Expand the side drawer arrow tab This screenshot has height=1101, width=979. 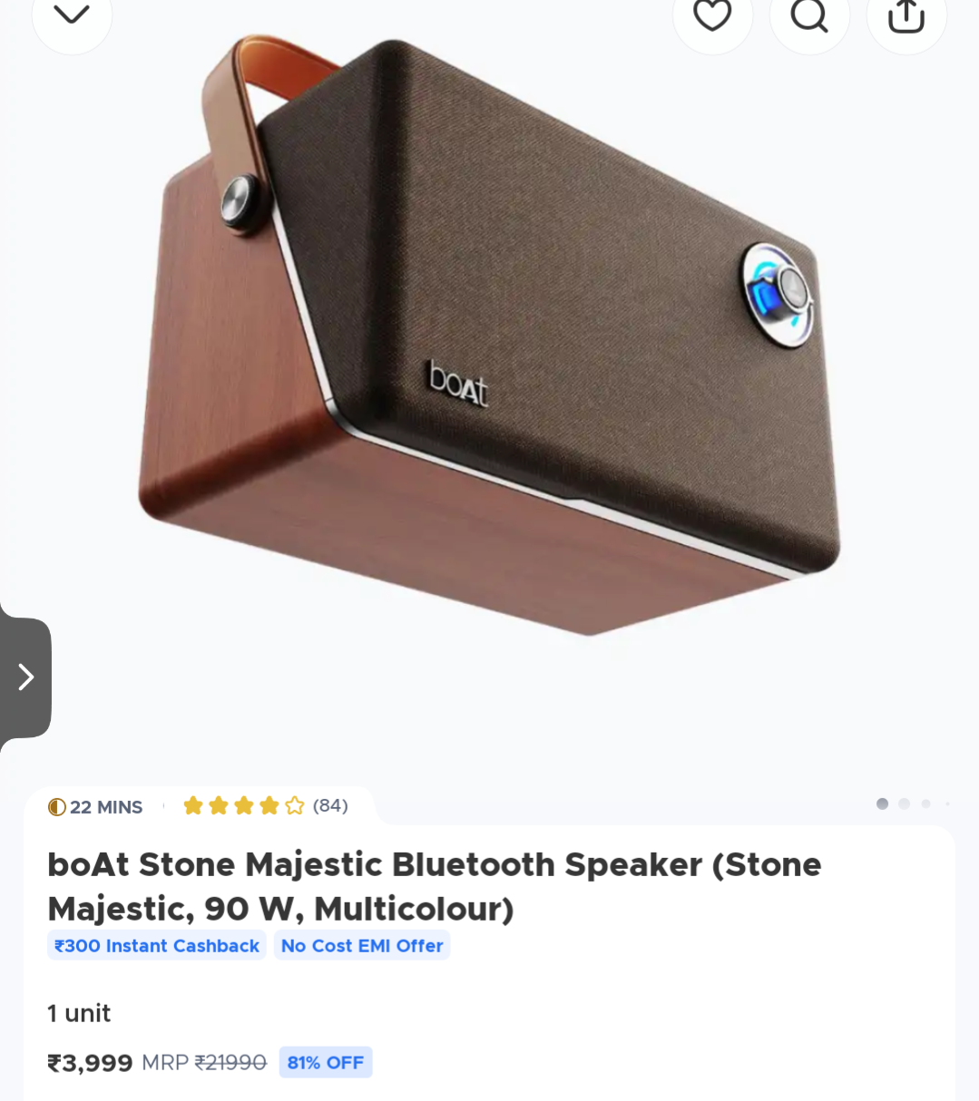pos(25,677)
